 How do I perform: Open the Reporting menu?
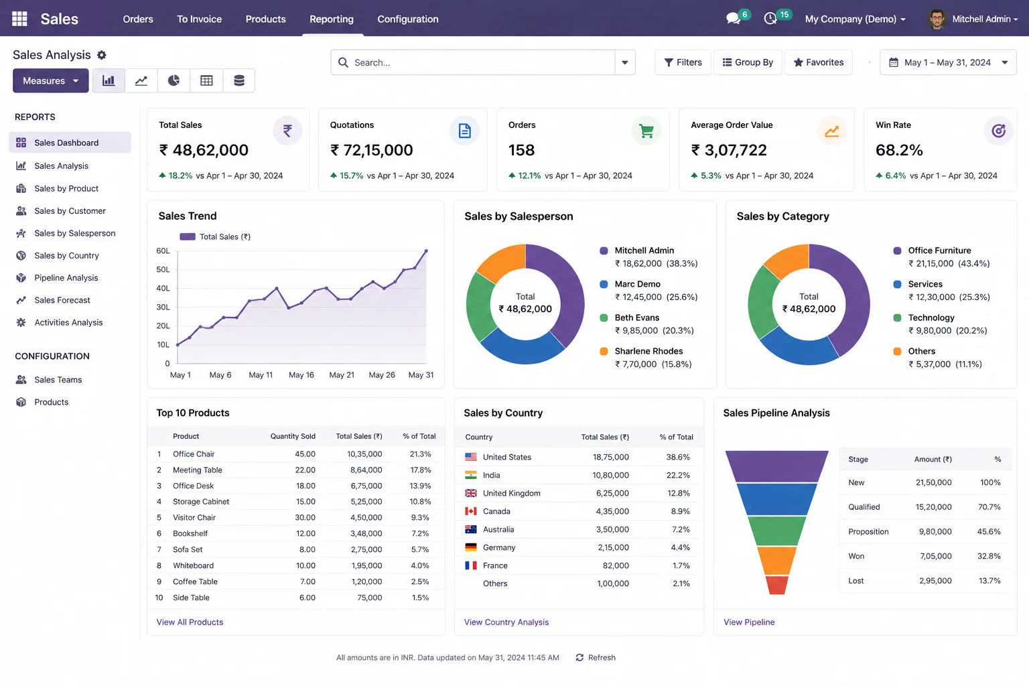pyautogui.click(x=332, y=19)
